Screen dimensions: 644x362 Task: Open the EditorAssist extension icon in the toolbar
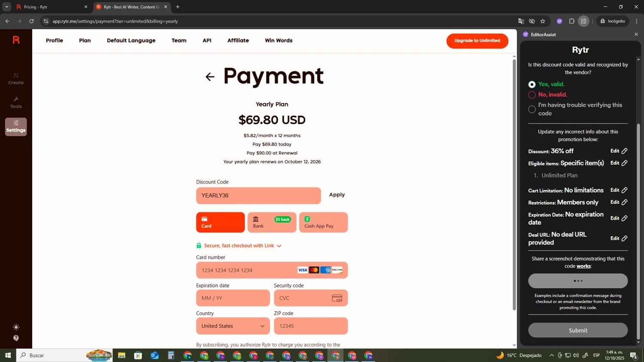point(559,21)
